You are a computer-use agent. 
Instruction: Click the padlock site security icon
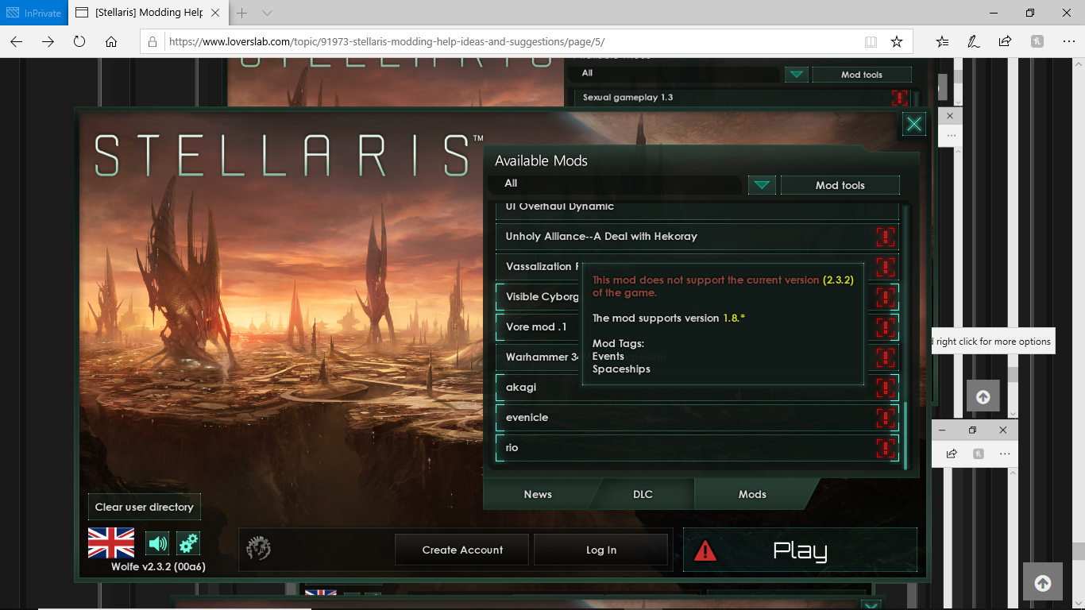(153, 41)
